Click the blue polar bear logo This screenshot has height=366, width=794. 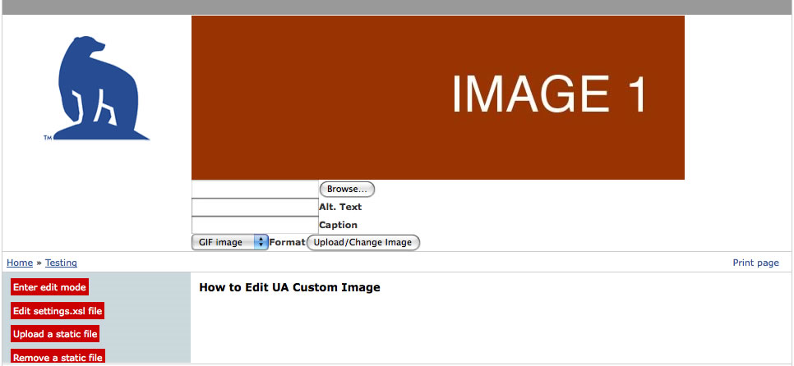(x=96, y=88)
